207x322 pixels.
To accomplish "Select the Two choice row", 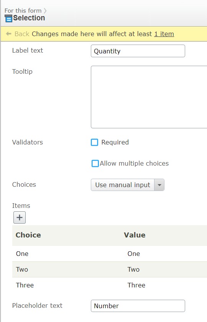I will tap(110, 269).
